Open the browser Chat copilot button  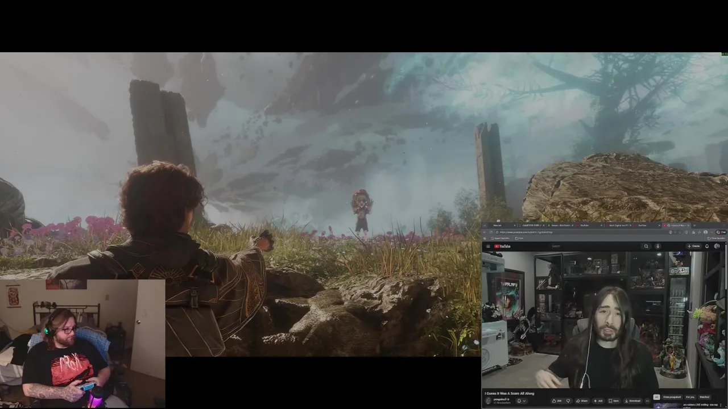[721, 232]
